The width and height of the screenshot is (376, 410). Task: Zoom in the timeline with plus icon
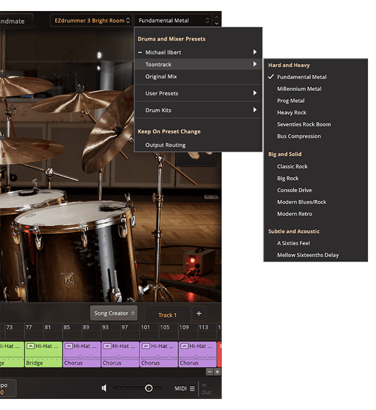[217, 371]
